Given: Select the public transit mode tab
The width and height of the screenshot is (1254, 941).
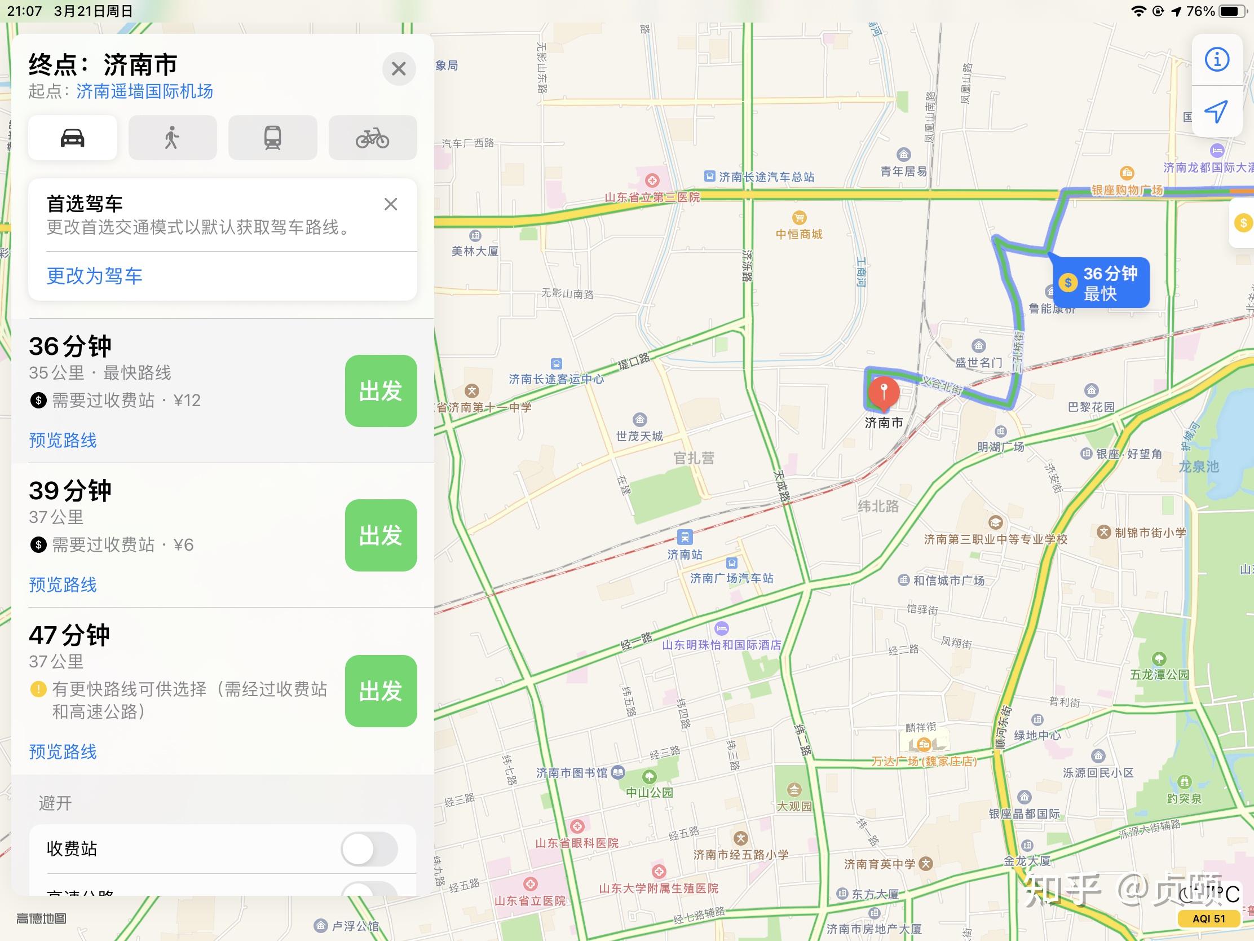Looking at the screenshot, I should pyautogui.click(x=273, y=138).
